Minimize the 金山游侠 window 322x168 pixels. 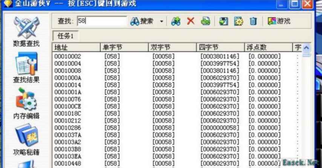tap(282, 4)
